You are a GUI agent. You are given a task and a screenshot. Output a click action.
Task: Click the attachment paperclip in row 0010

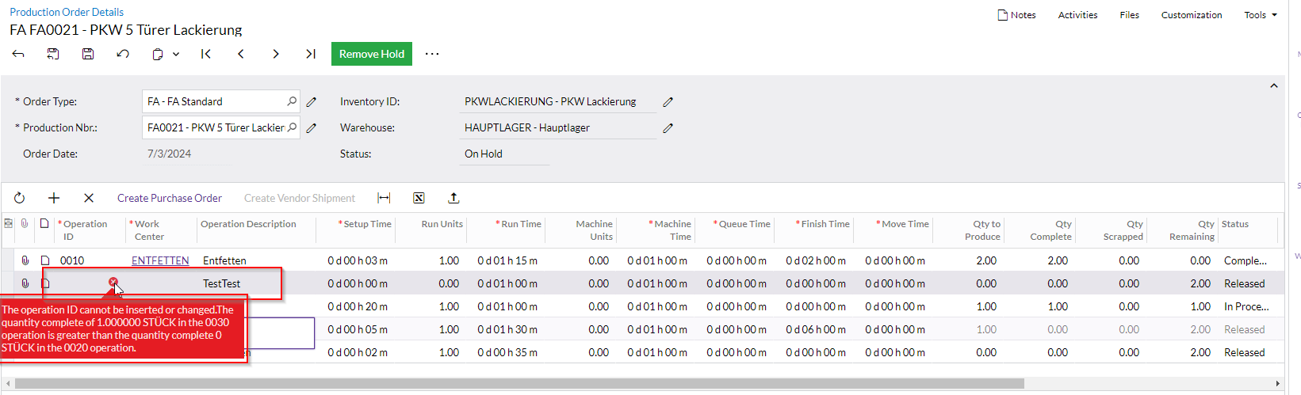coord(25,260)
